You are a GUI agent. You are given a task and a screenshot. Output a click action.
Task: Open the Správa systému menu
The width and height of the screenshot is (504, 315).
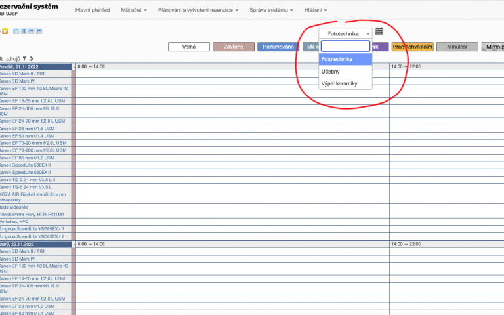(x=271, y=10)
